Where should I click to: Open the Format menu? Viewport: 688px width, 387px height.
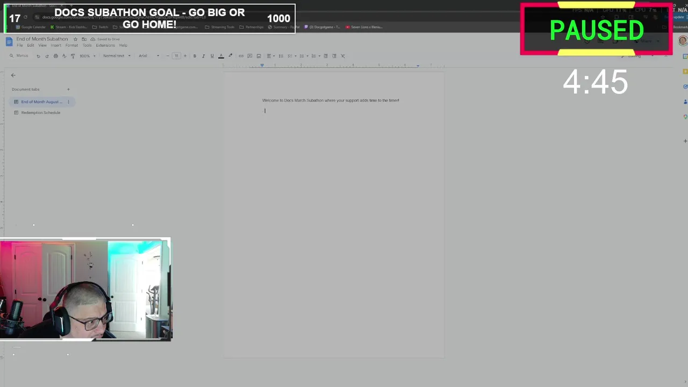point(71,45)
